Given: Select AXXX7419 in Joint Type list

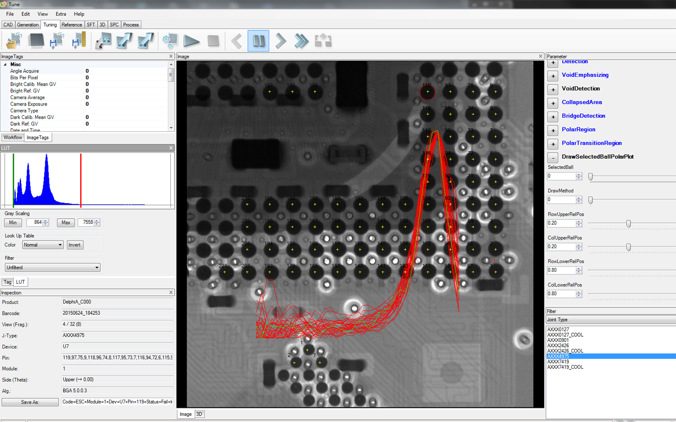Looking at the screenshot, I should tap(558, 362).
